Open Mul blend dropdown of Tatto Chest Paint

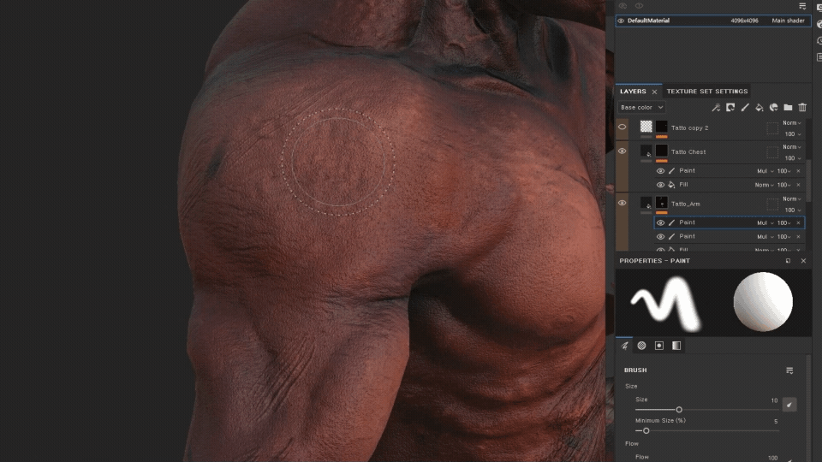click(x=765, y=171)
